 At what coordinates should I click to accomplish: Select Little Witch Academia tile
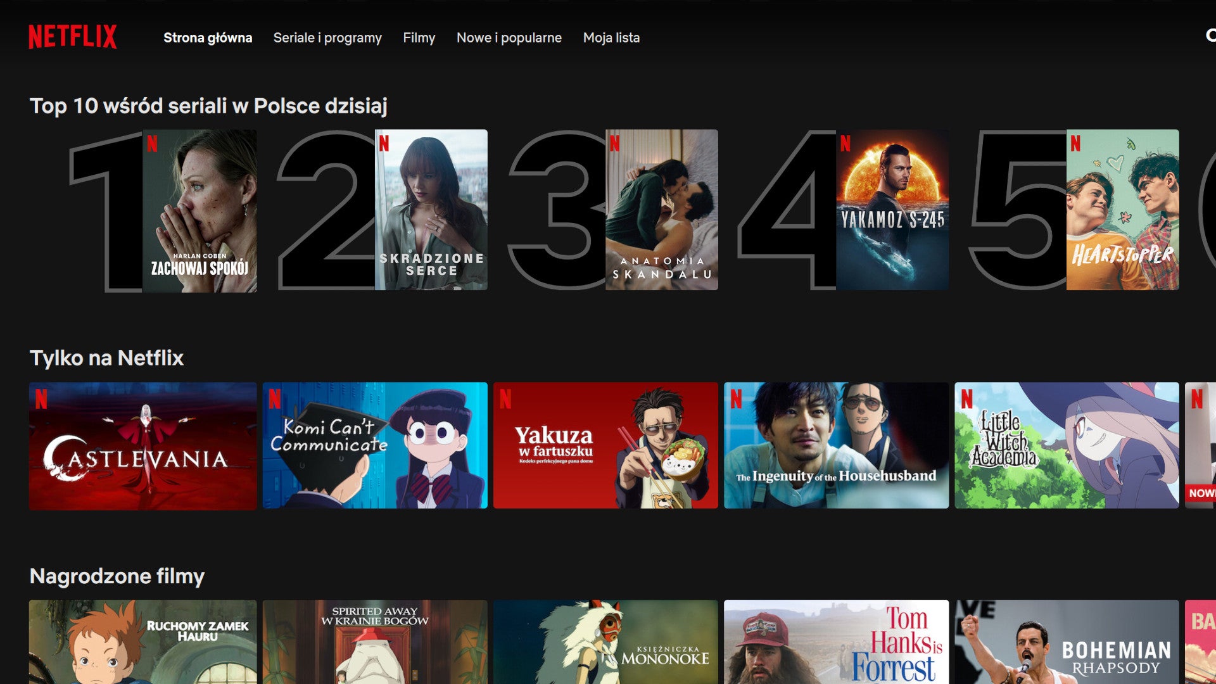[1067, 445]
